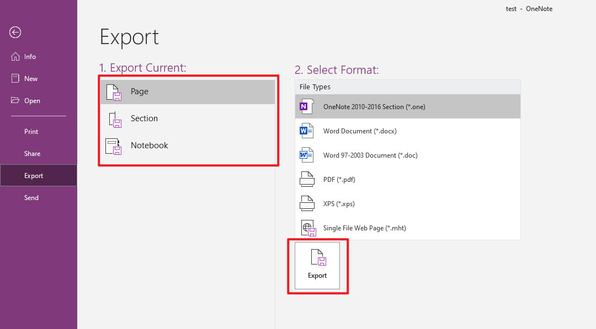This screenshot has width=596, height=329.
Task: Click the OneNote 2010-2016 Section file icon
Action: (307, 106)
